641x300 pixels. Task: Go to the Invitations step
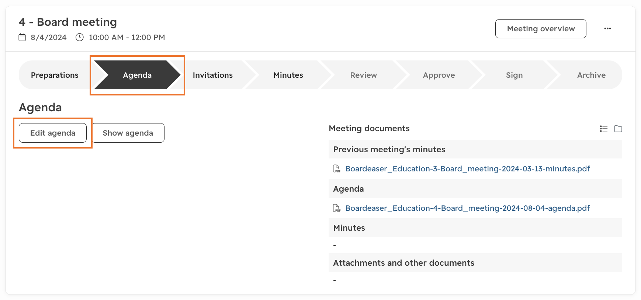[213, 75]
